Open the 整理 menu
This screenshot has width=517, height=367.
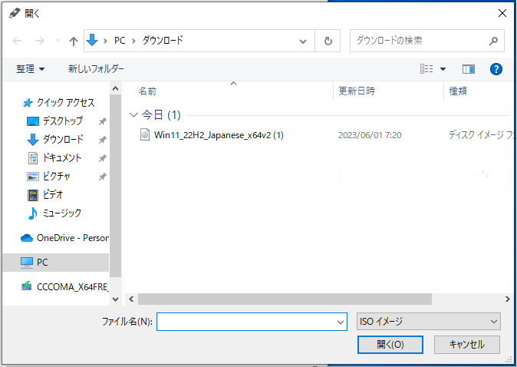pos(30,69)
